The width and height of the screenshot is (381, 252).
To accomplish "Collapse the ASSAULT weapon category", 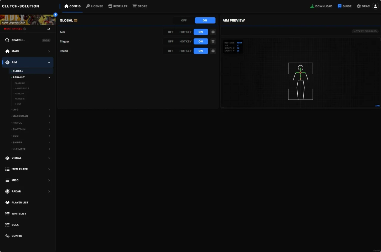I will tap(49, 77).
